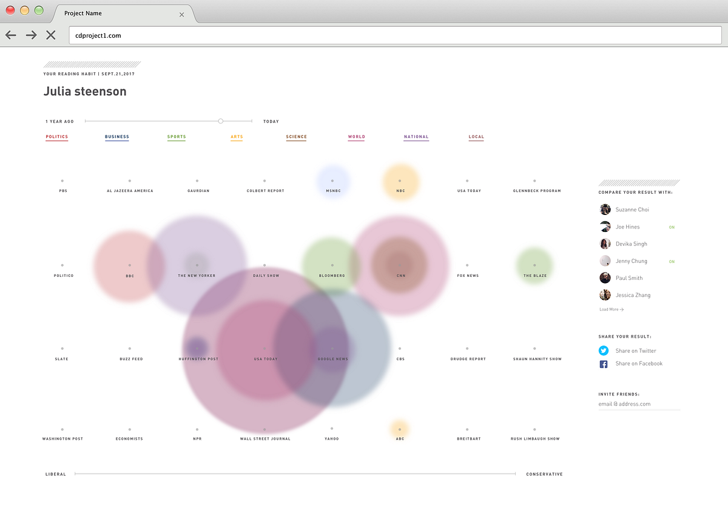Click the browser forward arrow

pyautogui.click(x=31, y=35)
